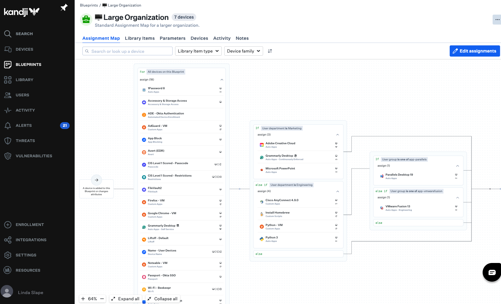The image size is (501, 304).
Task: Select the Parallels Desktop 19 item
Action: pyautogui.click(x=419, y=176)
